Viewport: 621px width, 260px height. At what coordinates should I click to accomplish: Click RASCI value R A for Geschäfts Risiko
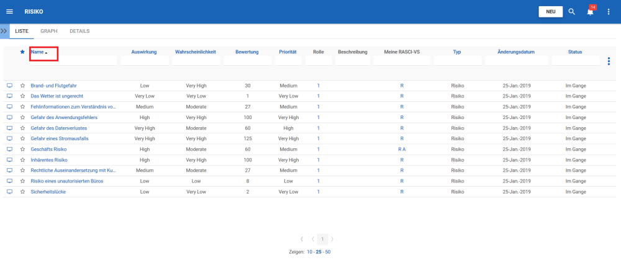point(402,149)
